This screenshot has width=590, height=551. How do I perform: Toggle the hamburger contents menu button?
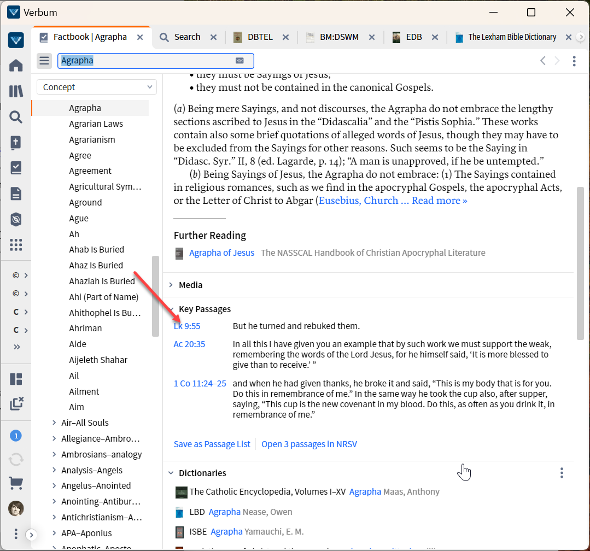(x=44, y=61)
